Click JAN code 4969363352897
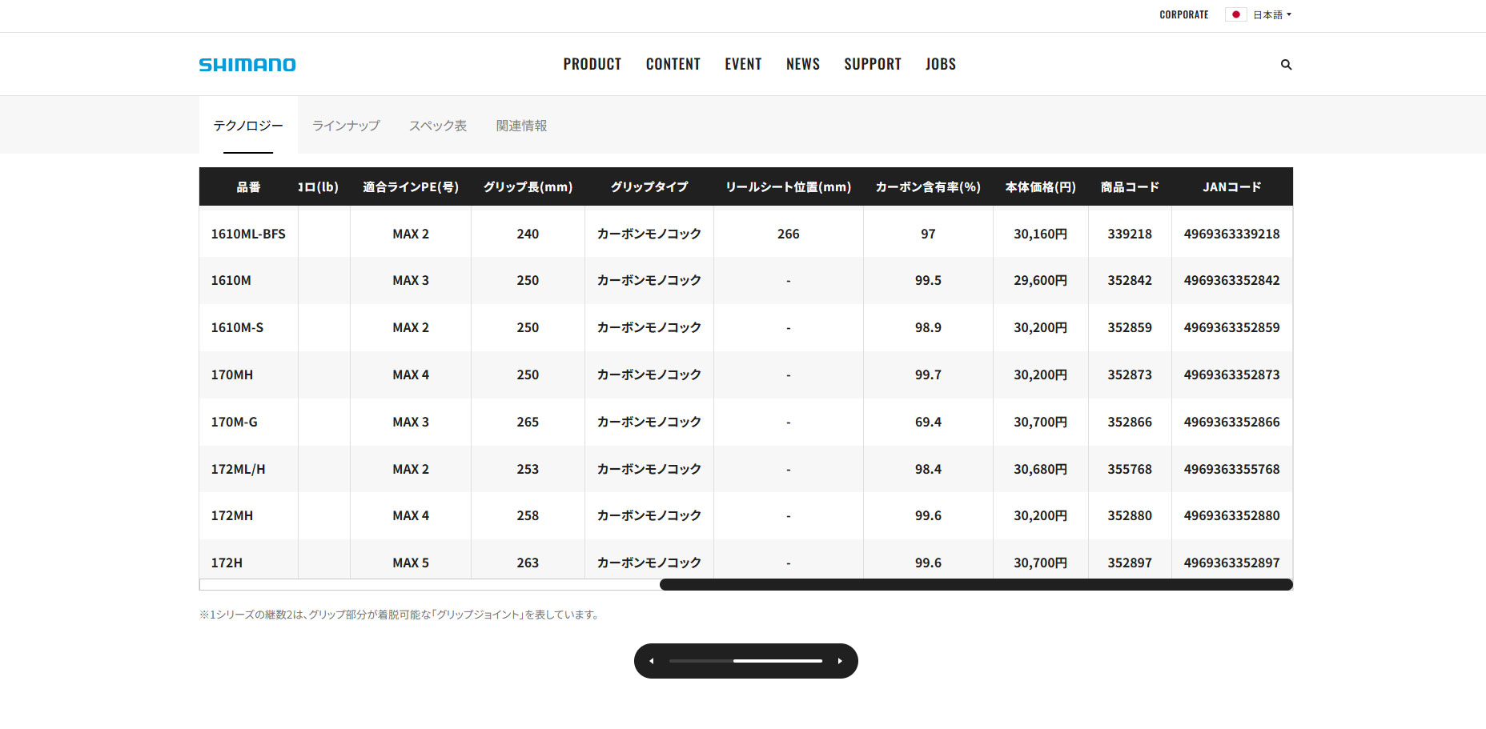The width and height of the screenshot is (1486, 729). pos(1232,563)
